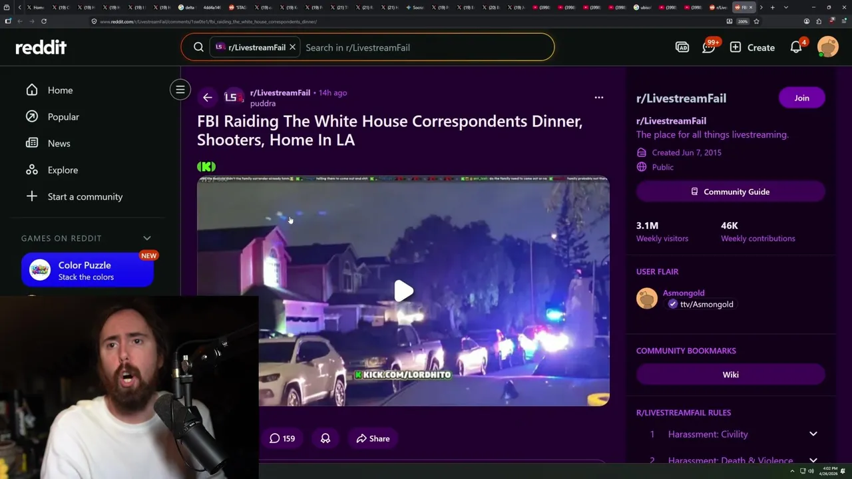Bookmark this page with the star icon
The width and height of the screenshot is (852, 479).
point(756,21)
